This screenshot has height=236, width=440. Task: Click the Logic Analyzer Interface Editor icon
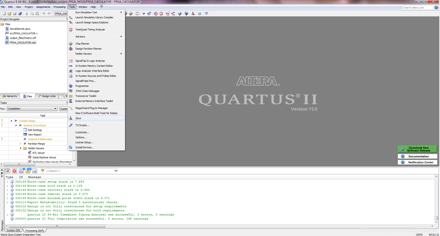(71, 71)
